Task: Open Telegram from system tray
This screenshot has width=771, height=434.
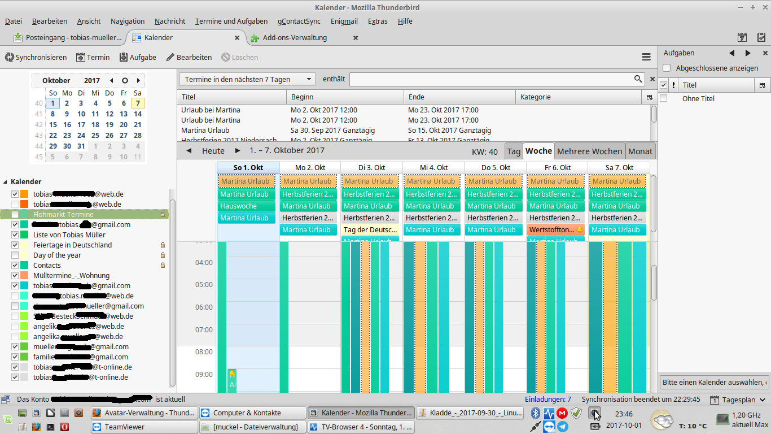Action: (563, 427)
